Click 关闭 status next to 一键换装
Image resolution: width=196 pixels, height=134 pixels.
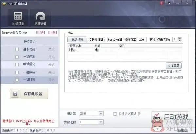point(51,72)
